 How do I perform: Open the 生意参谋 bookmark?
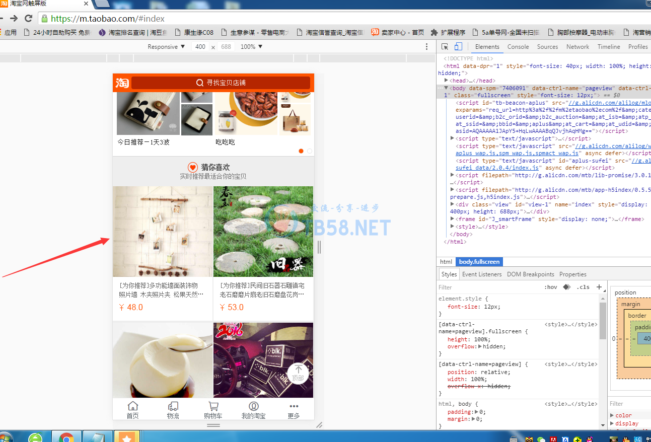click(x=255, y=32)
